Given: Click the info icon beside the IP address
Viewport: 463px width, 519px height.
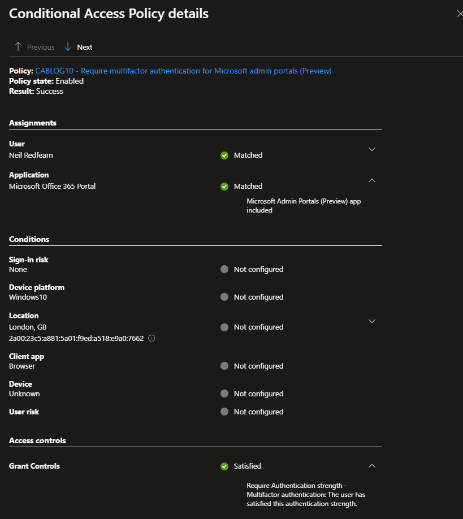Looking at the screenshot, I should click(x=152, y=338).
